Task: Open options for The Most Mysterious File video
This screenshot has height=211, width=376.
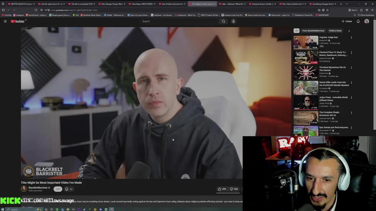Action: [351, 68]
